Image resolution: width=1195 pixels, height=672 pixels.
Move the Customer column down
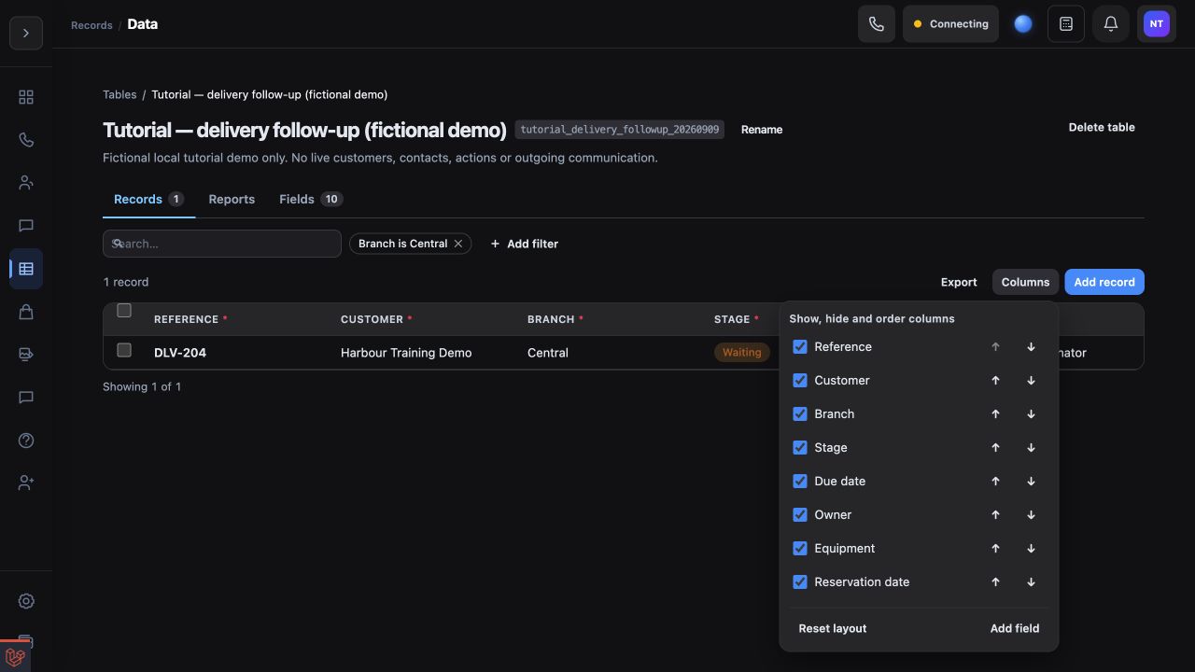tap(1031, 380)
